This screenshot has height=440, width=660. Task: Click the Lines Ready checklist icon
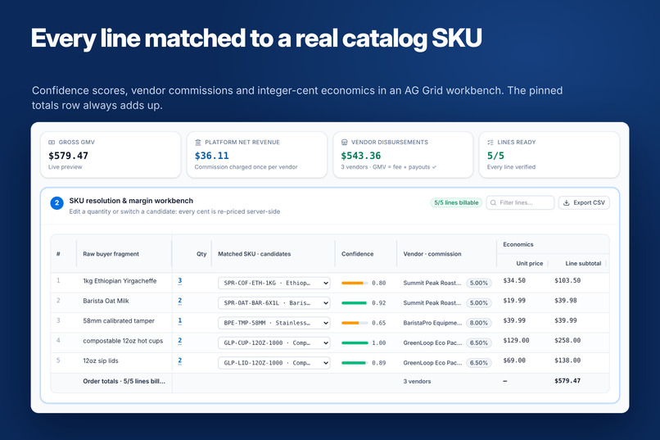point(490,143)
